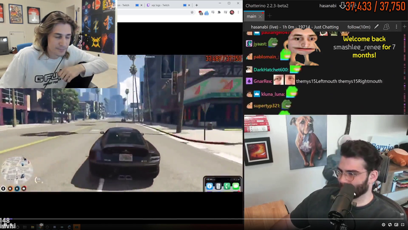Click the follow(10m) mode label
408x230 pixels.
point(358,27)
